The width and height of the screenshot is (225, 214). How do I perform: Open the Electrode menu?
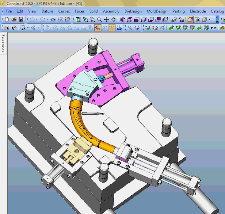pyautogui.click(x=198, y=11)
